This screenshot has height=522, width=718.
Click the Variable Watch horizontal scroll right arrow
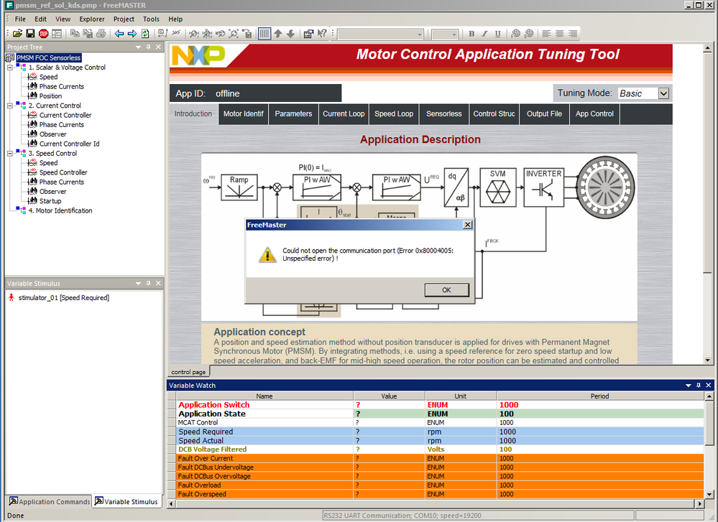point(699,504)
